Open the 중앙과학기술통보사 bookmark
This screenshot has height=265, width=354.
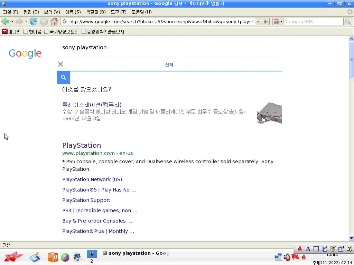[x=103, y=31]
